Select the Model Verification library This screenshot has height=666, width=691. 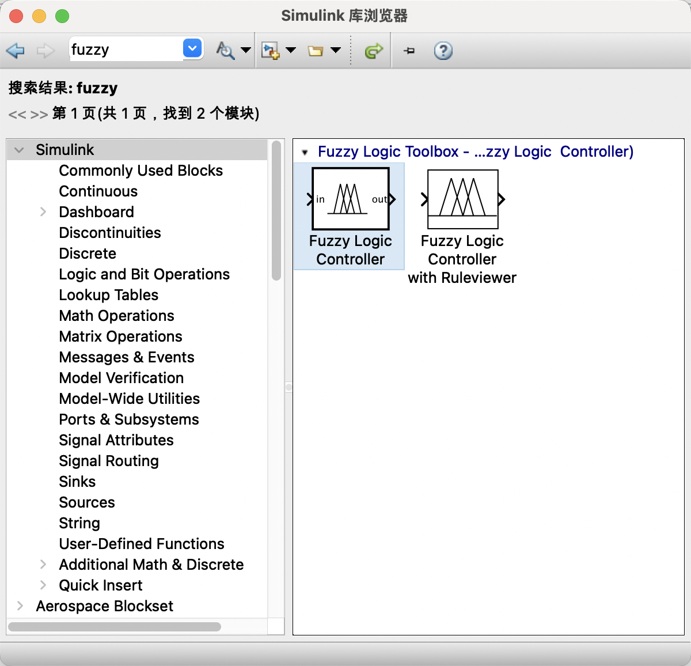[122, 378]
